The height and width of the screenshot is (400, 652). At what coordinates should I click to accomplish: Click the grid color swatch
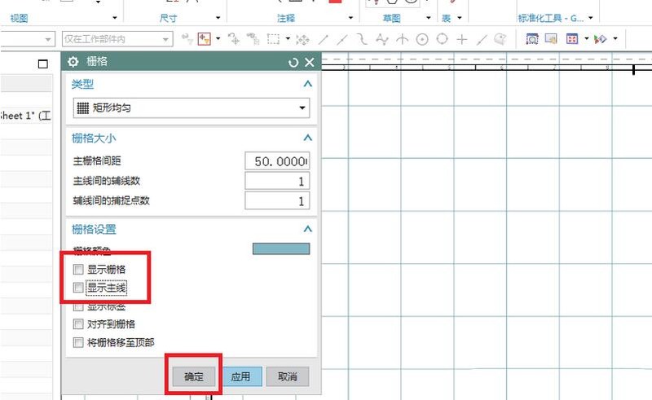(x=281, y=249)
